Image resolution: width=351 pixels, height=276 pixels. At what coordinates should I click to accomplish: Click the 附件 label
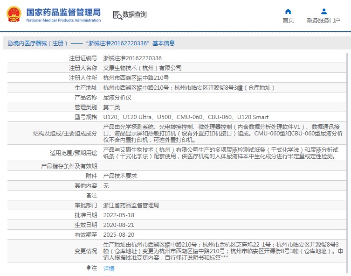91,176
